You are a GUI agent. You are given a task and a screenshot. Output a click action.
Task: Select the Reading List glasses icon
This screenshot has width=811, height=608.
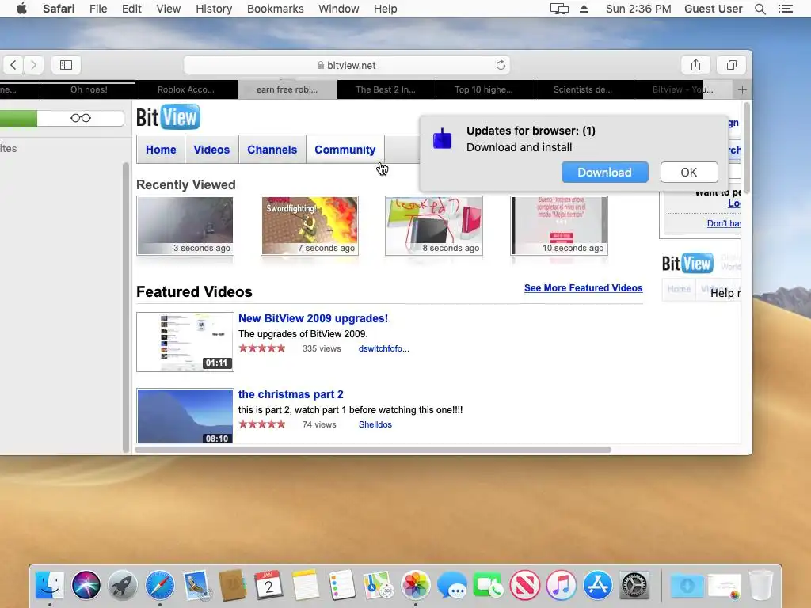[x=81, y=118]
